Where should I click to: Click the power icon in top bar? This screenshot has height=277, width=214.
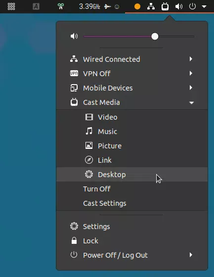[x=192, y=6]
